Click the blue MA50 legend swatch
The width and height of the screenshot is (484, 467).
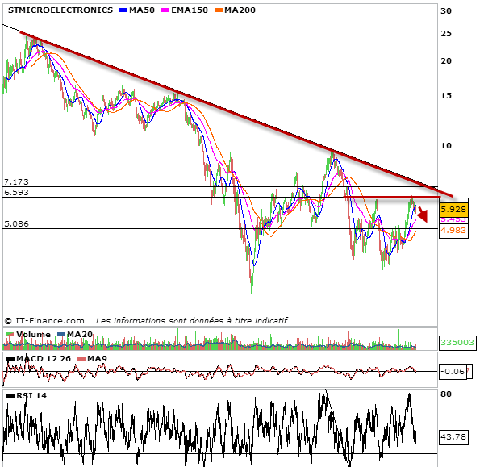click(123, 10)
